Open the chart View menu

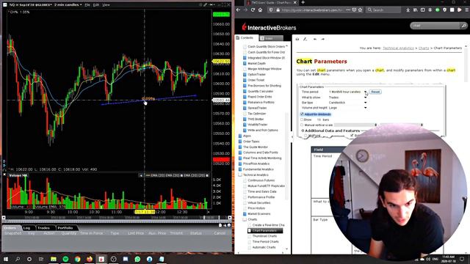(106, 5)
